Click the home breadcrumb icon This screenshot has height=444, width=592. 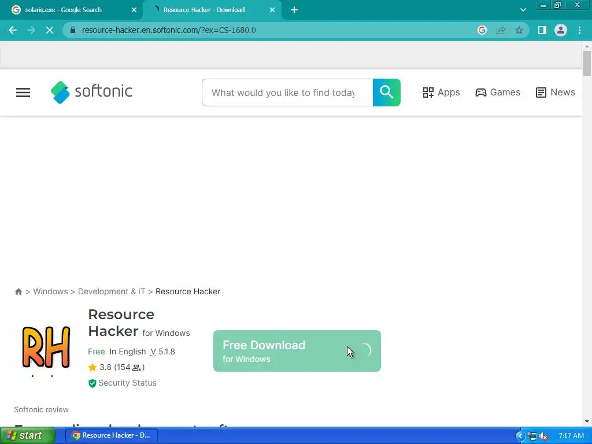click(x=18, y=291)
